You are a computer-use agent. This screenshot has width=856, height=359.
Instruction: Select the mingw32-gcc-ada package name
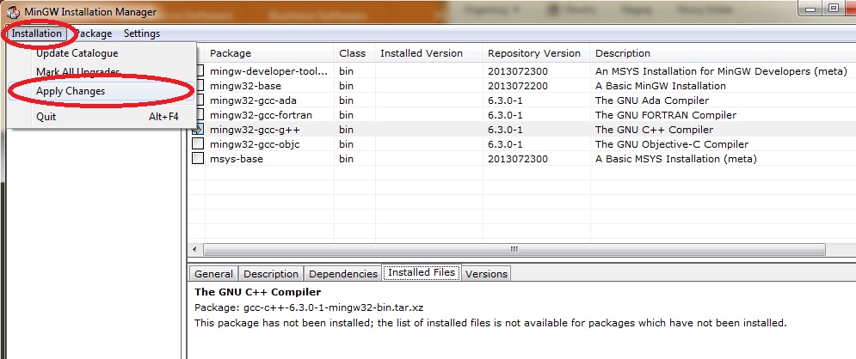(253, 100)
